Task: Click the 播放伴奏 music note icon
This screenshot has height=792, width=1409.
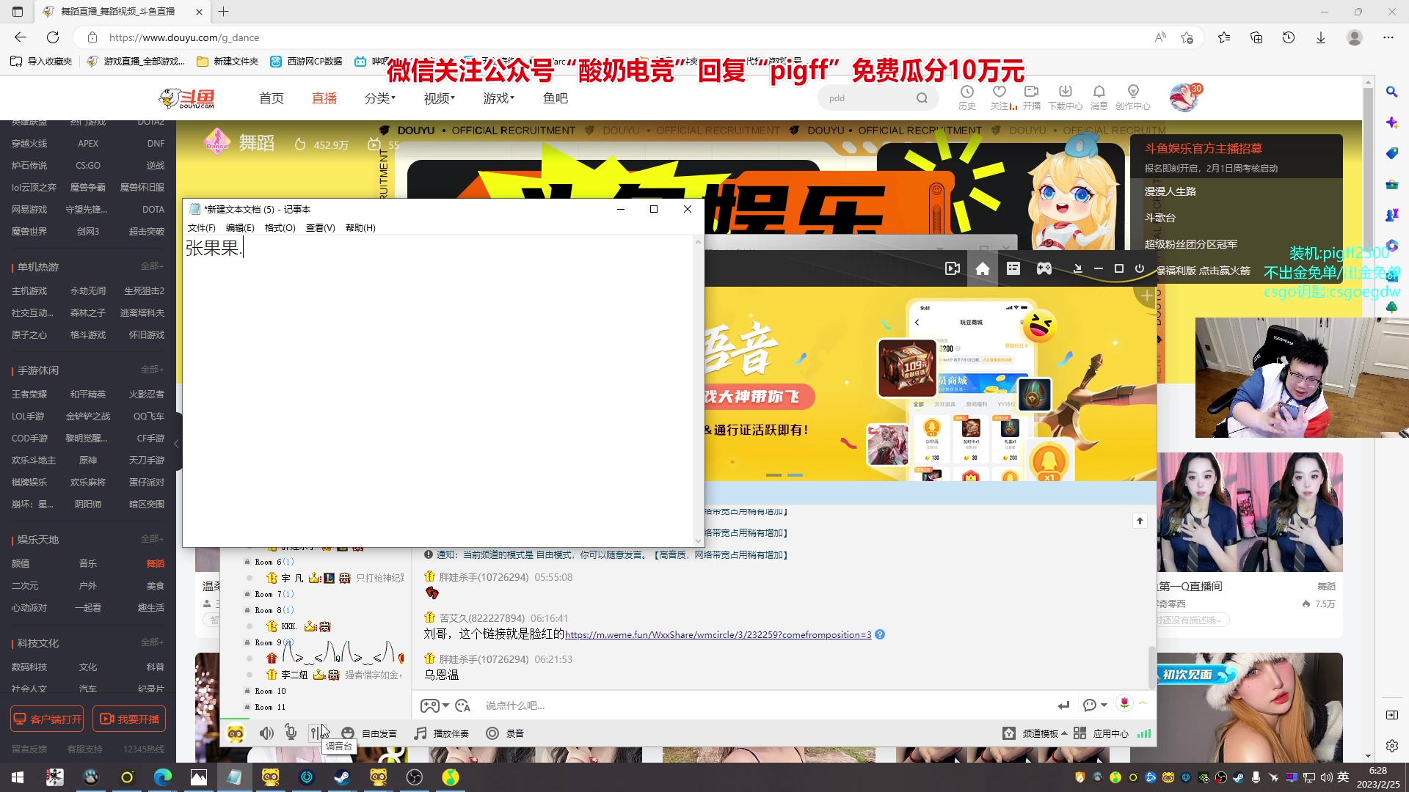Action: click(x=420, y=733)
